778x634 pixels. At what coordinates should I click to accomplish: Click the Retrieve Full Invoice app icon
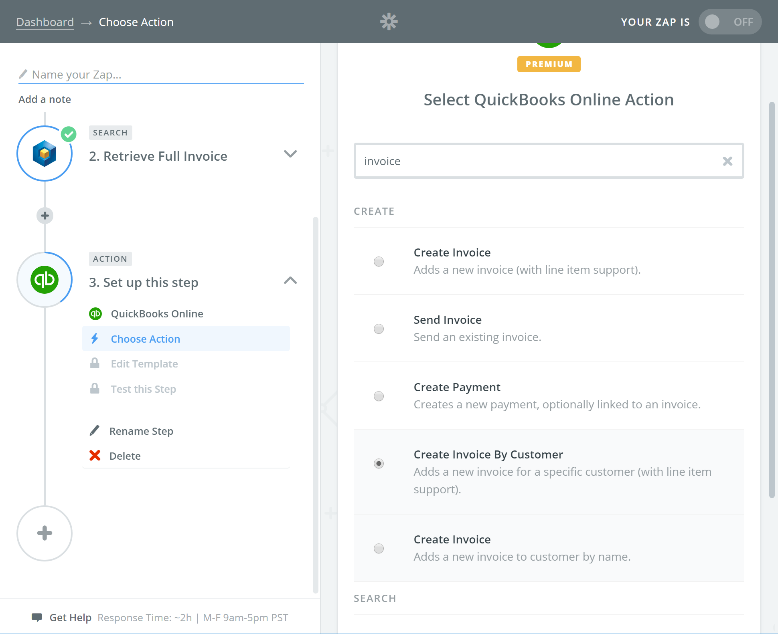pos(45,153)
